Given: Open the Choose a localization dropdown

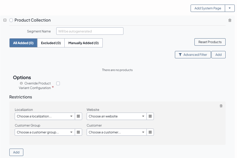Looking at the screenshot, I should click(45, 116).
